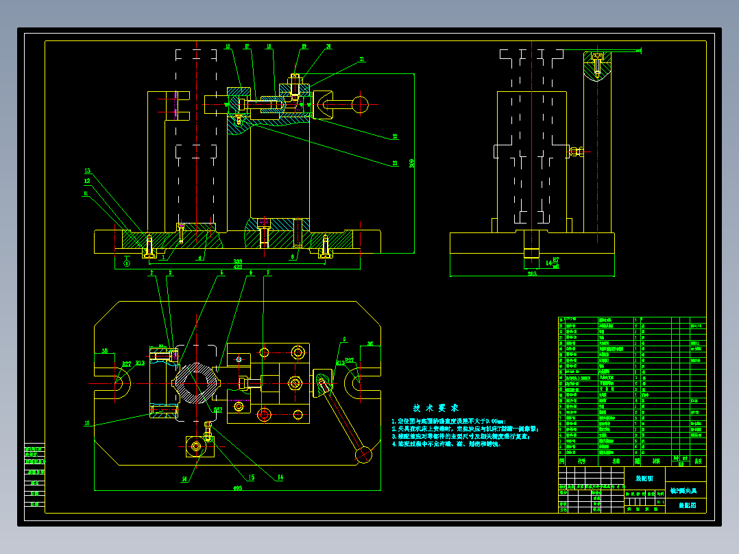Select part callout 23 in front view

coord(394,163)
